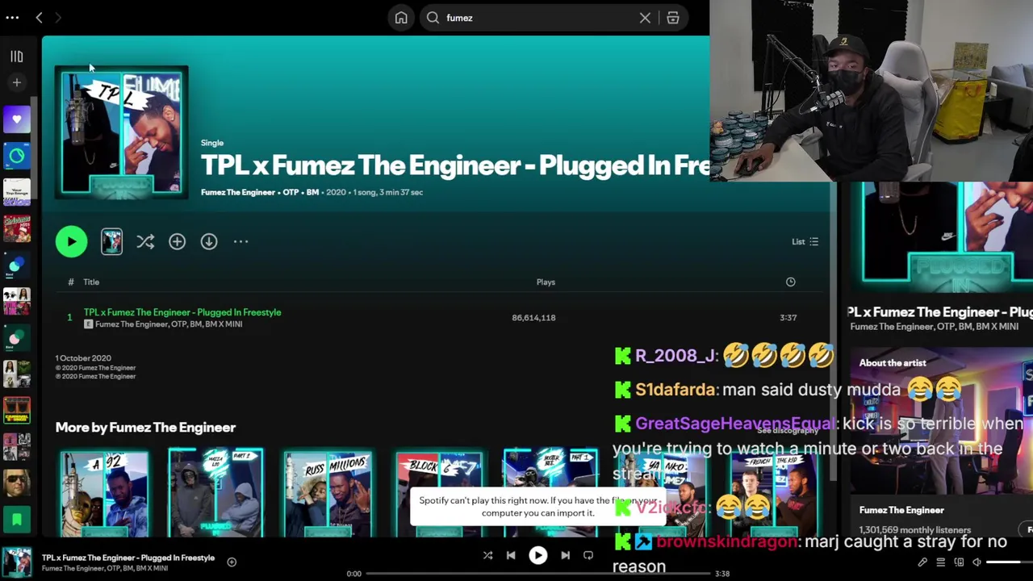Play the single with green play button
This screenshot has height=581, width=1033.
[71, 241]
